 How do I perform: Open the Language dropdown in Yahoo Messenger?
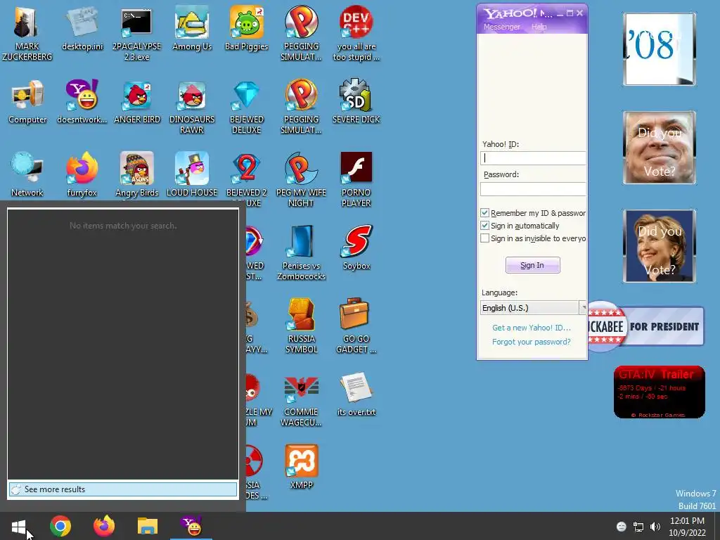click(534, 308)
